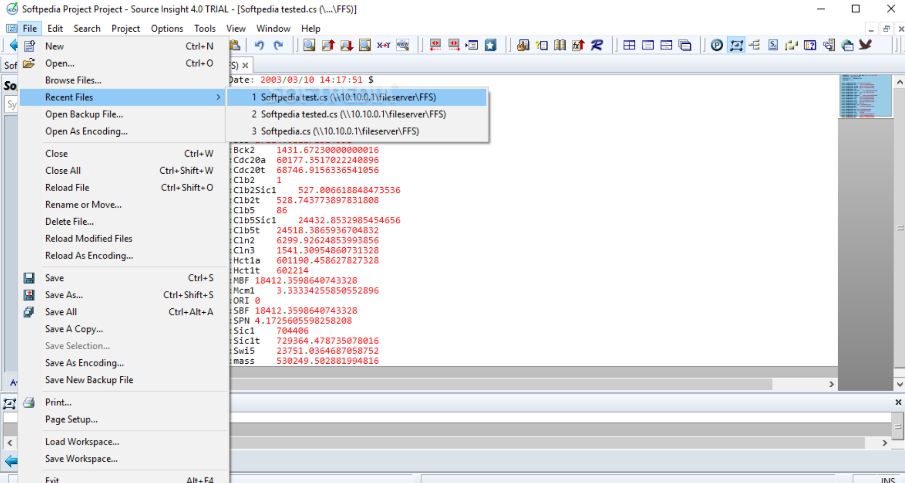The image size is (905, 483).
Task: Select Open As Encoding... menu entry
Action: [x=86, y=131]
